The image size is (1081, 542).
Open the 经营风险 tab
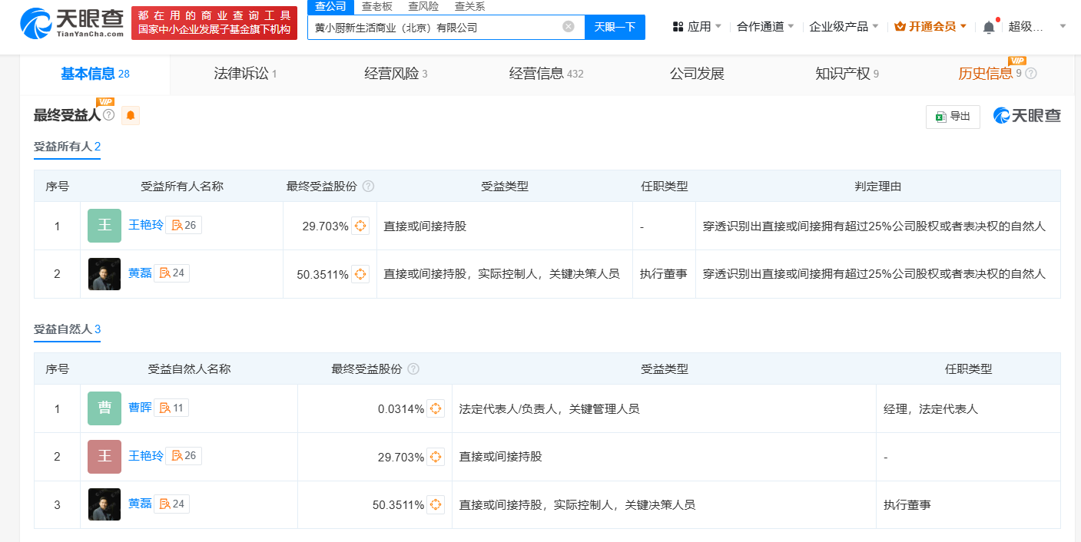396,74
